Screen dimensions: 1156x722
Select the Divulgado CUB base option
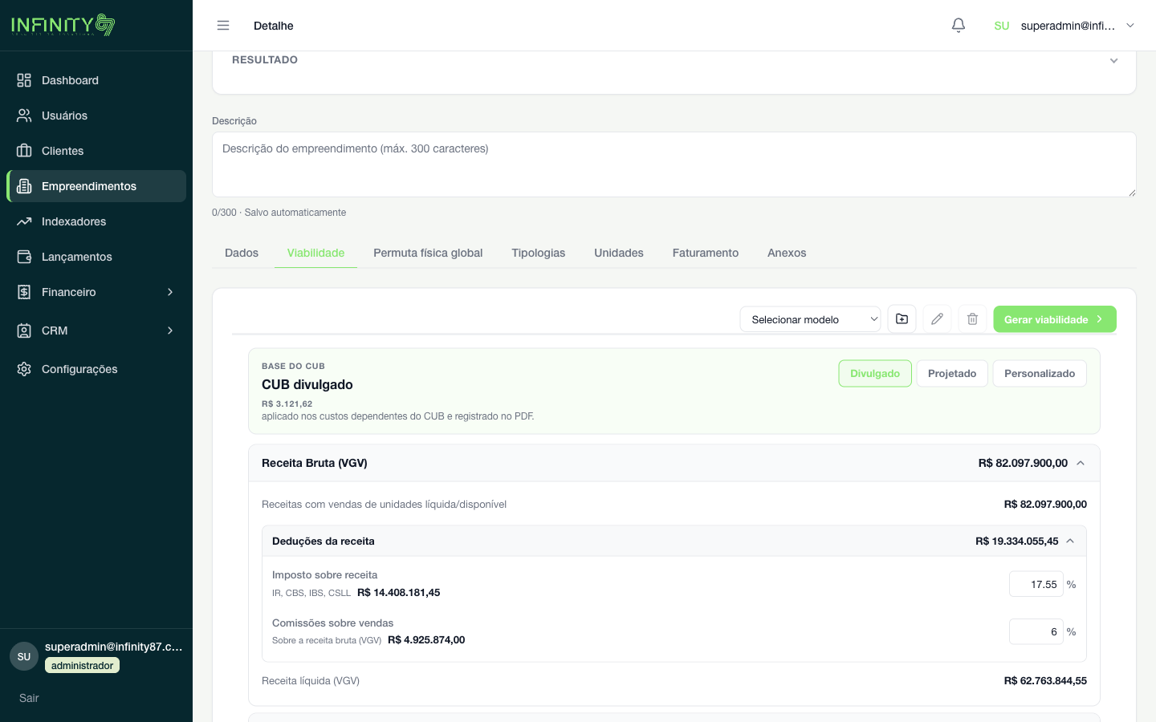pyautogui.click(x=875, y=374)
